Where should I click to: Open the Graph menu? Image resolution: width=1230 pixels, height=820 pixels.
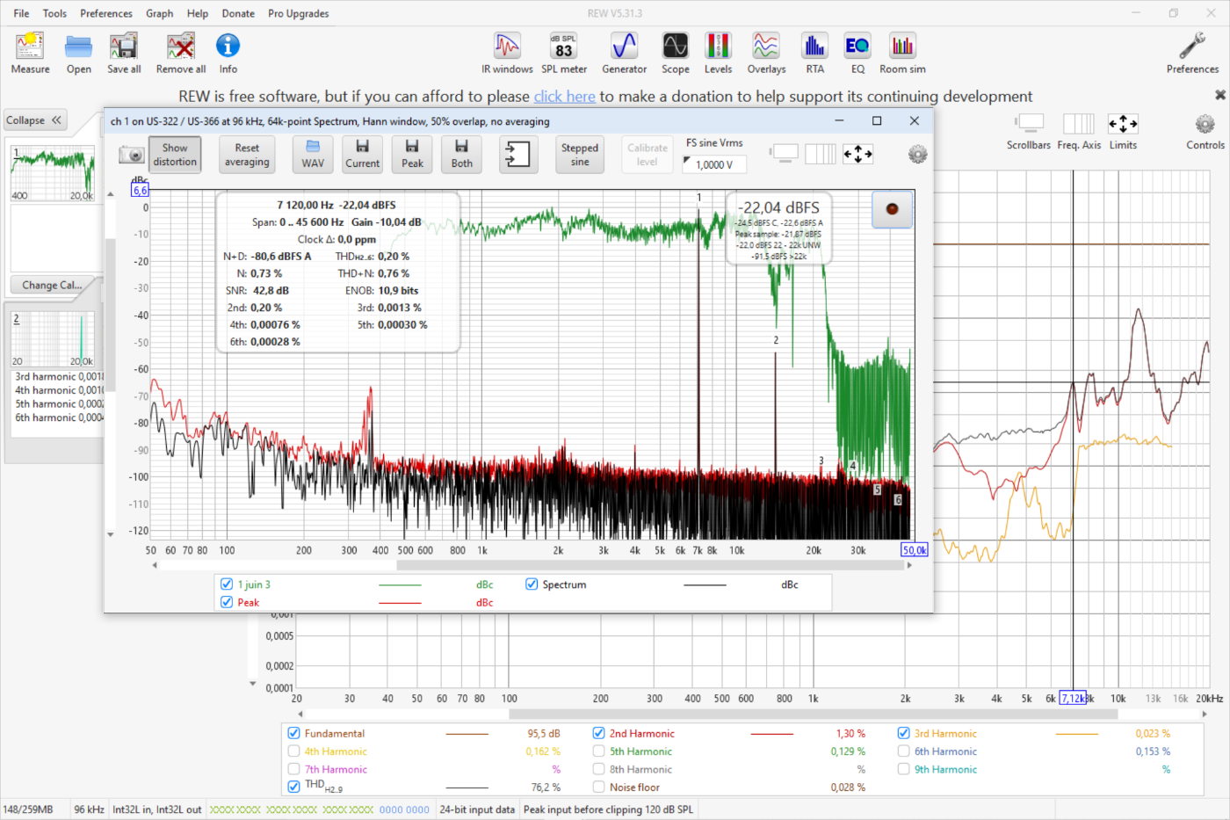(x=160, y=13)
